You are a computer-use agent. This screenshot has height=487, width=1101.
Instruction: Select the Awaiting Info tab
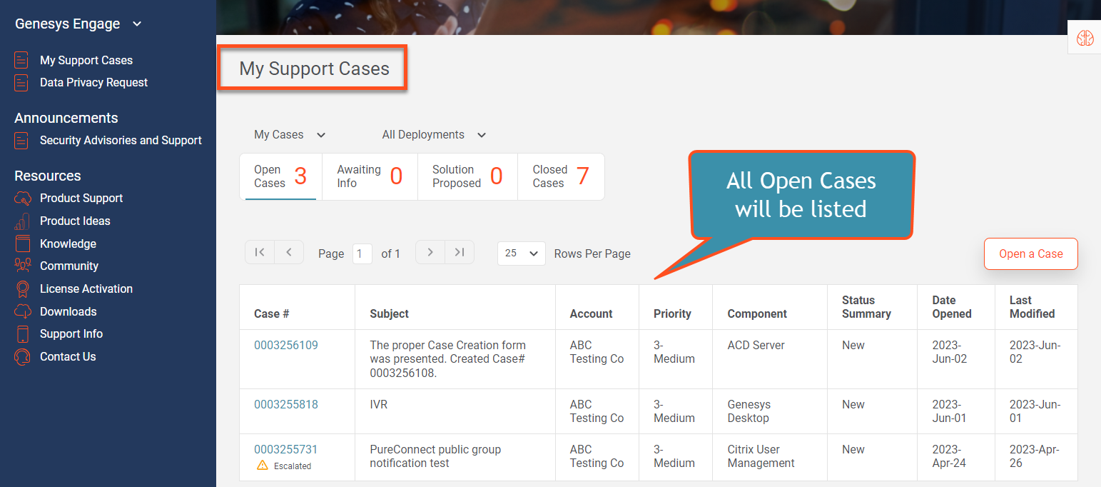coord(370,176)
